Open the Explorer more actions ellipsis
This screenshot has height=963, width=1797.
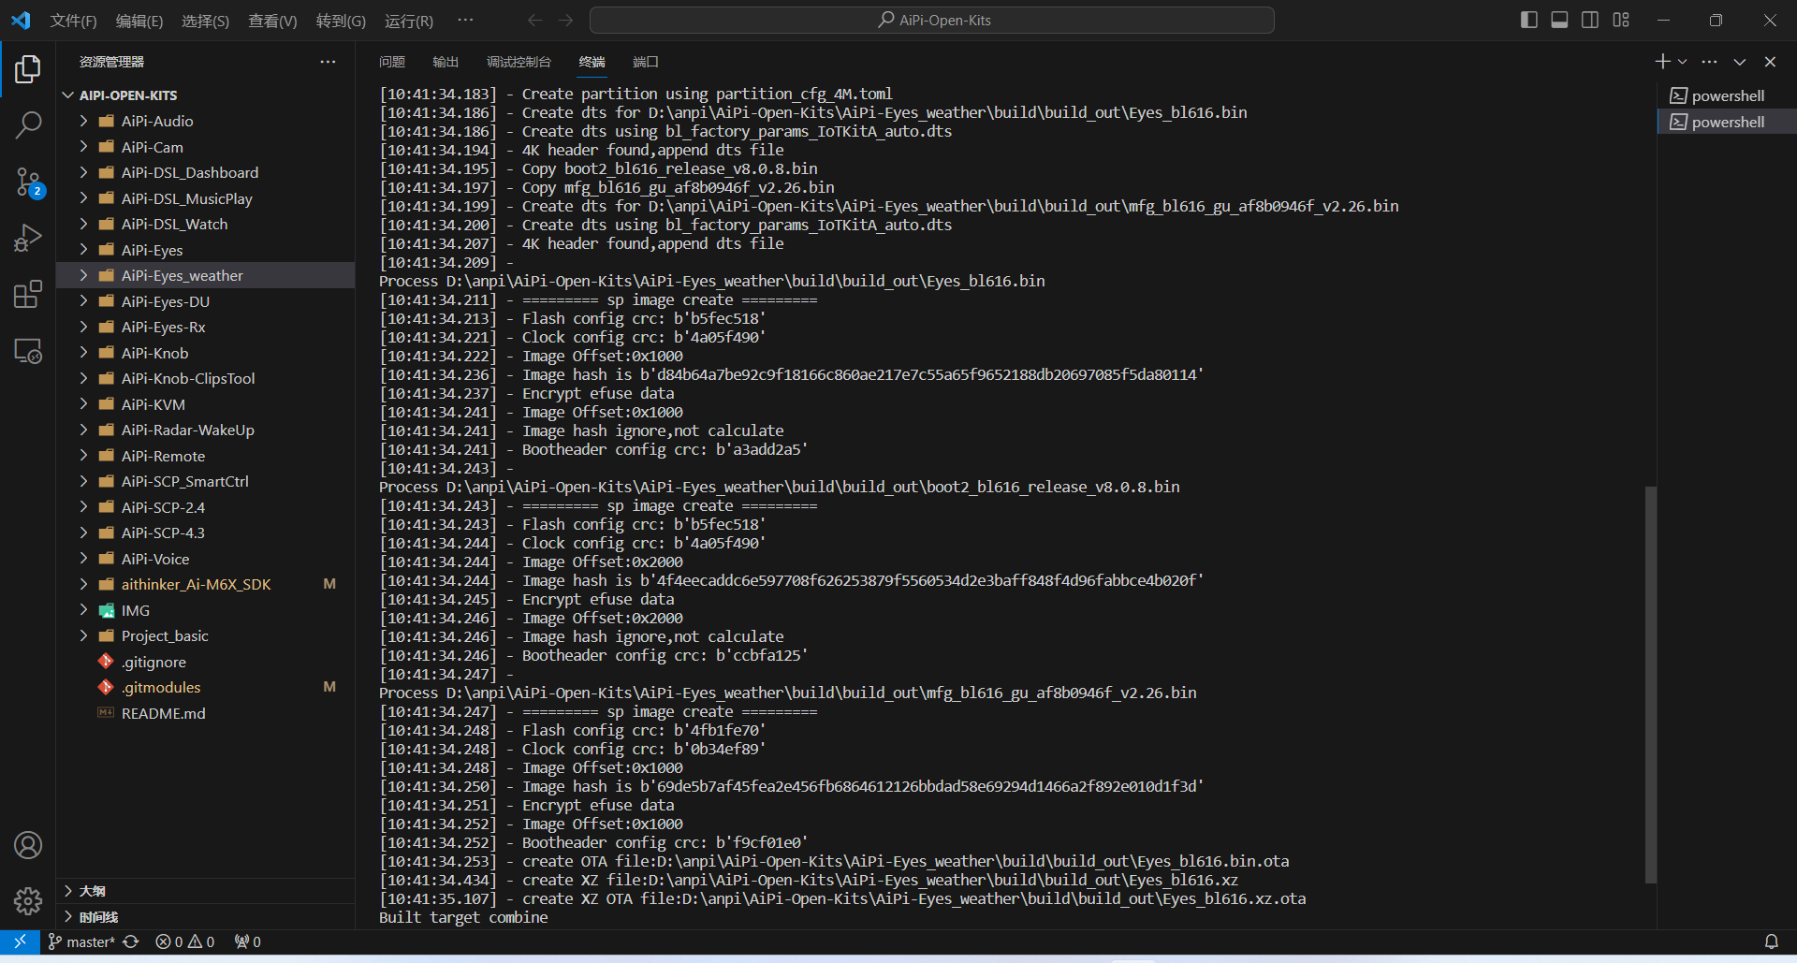pos(328,62)
